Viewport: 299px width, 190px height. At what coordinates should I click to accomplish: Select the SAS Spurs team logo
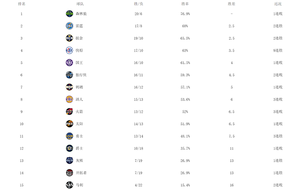pos(69,185)
